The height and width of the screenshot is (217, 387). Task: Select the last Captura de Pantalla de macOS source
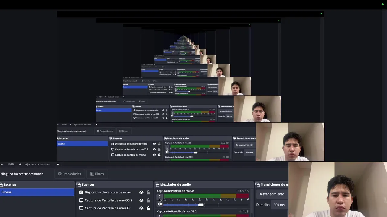(x=107, y=208)
